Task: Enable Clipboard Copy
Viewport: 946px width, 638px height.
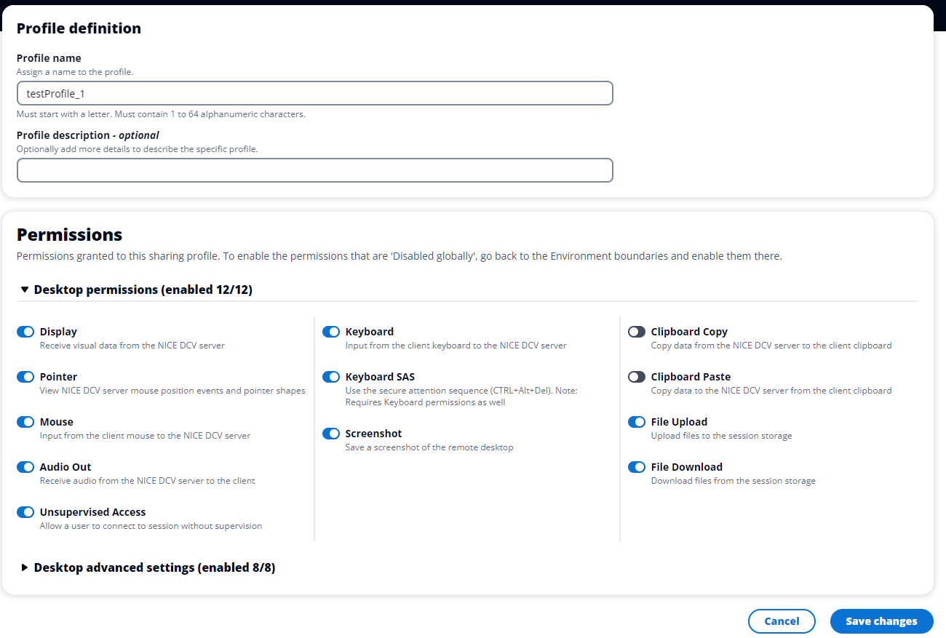Action: point(637,332)
